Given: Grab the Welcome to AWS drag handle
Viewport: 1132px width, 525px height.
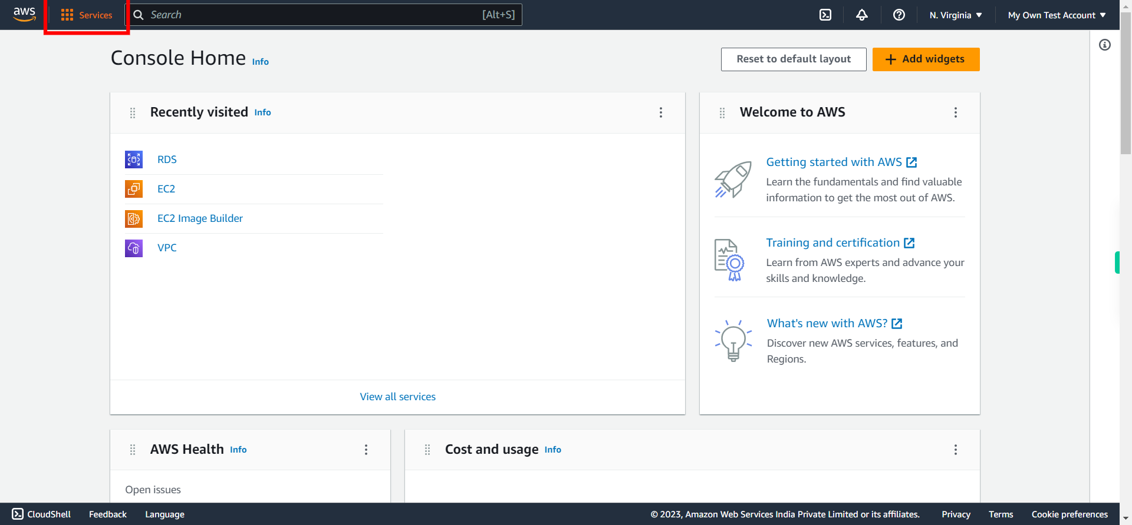Looking at the screenshot, I should (x=722, y=112).
